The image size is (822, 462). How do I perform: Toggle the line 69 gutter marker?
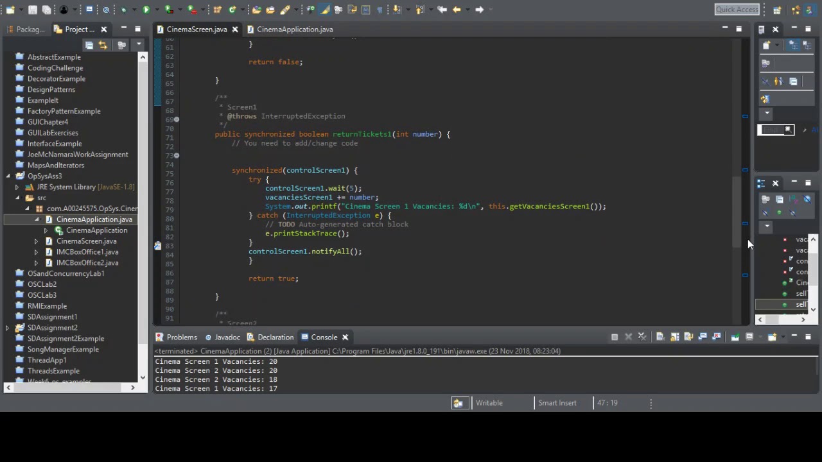(177, 119)
